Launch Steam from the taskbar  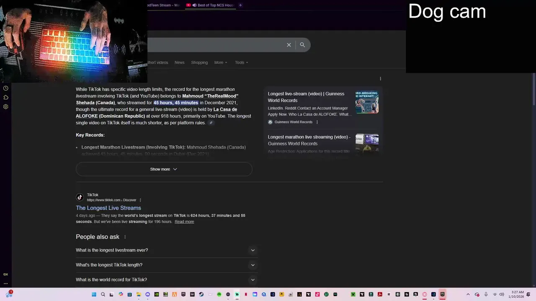[x=201, y=294]
